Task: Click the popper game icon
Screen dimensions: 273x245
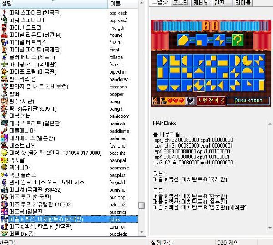Action: click(x=4, y=94)
